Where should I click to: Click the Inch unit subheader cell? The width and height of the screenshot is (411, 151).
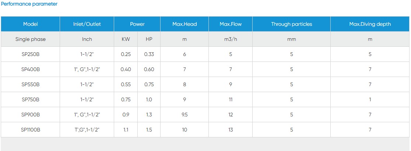(87, 39)
